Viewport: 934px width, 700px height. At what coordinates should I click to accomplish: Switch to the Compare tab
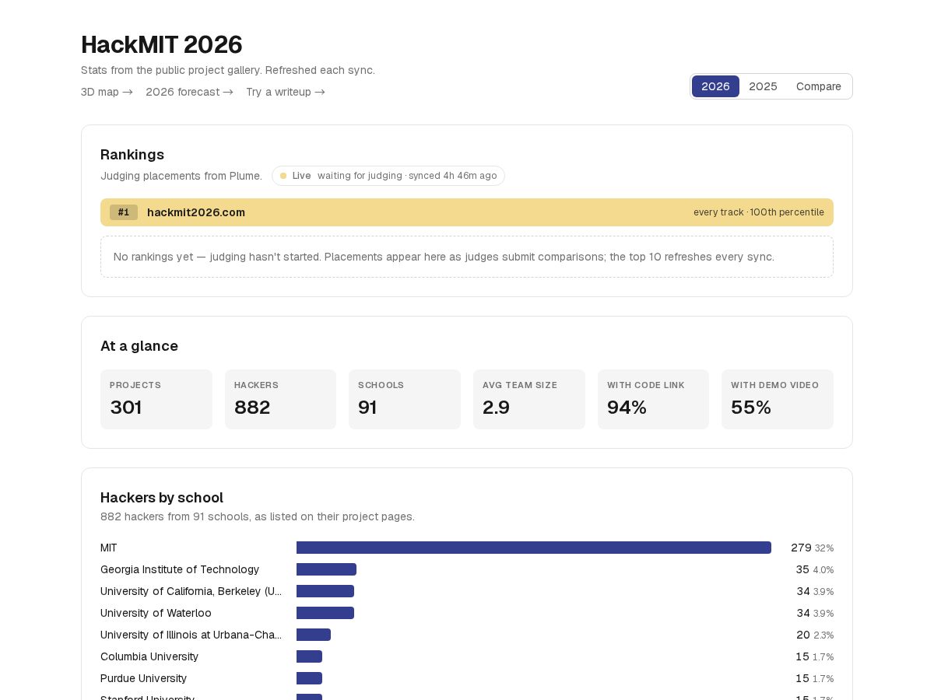tap(819, 86)
